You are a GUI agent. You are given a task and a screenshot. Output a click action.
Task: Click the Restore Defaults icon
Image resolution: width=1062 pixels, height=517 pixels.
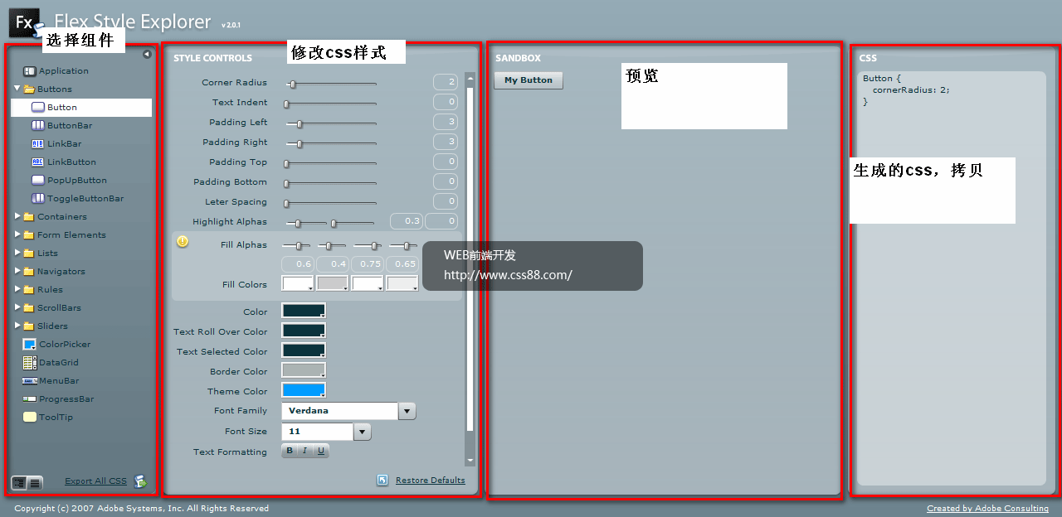(x=382, y=481)
